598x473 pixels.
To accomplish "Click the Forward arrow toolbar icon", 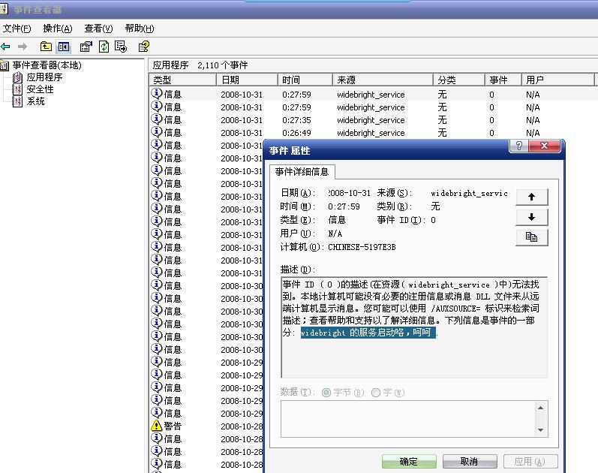I will 23,47.
